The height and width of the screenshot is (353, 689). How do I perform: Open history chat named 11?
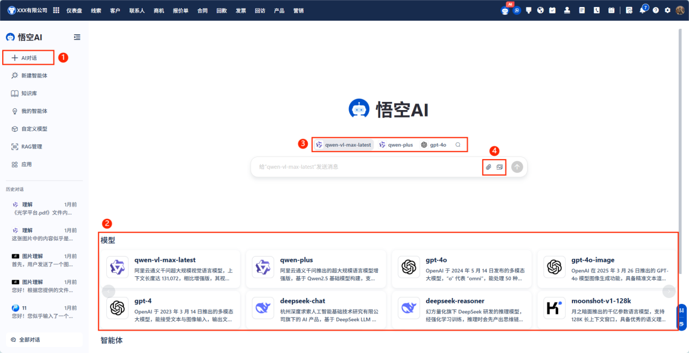pos(44,312)
